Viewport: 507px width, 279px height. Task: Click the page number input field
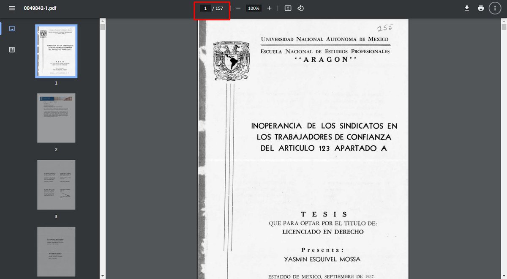click(205, 8)
